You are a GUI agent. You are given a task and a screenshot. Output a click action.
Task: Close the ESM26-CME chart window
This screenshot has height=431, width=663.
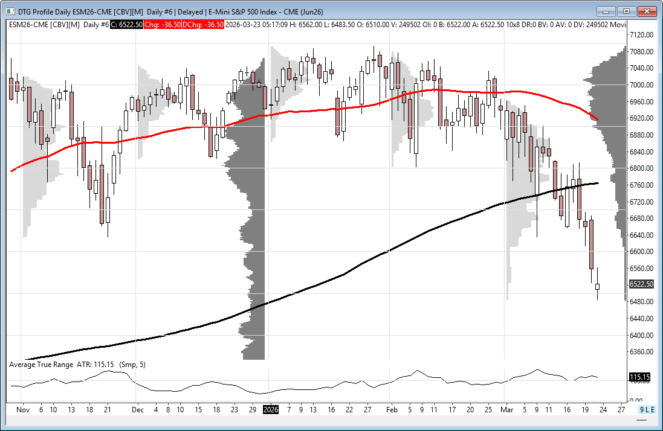point(647,11)
